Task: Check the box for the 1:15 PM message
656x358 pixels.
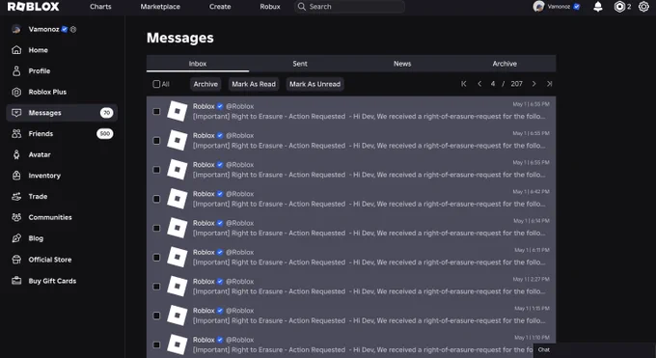Action: pyautogui.click(x=156, y=316)
